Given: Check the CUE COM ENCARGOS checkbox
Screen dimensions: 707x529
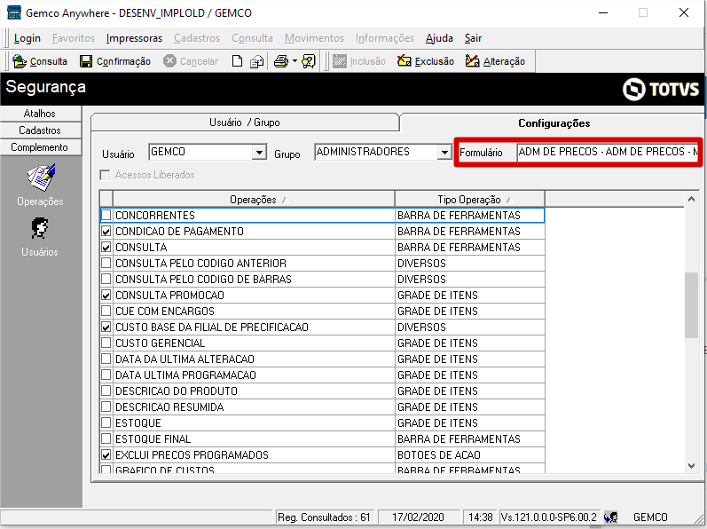Looking at the screenshot, I should [x=106, y=312].
